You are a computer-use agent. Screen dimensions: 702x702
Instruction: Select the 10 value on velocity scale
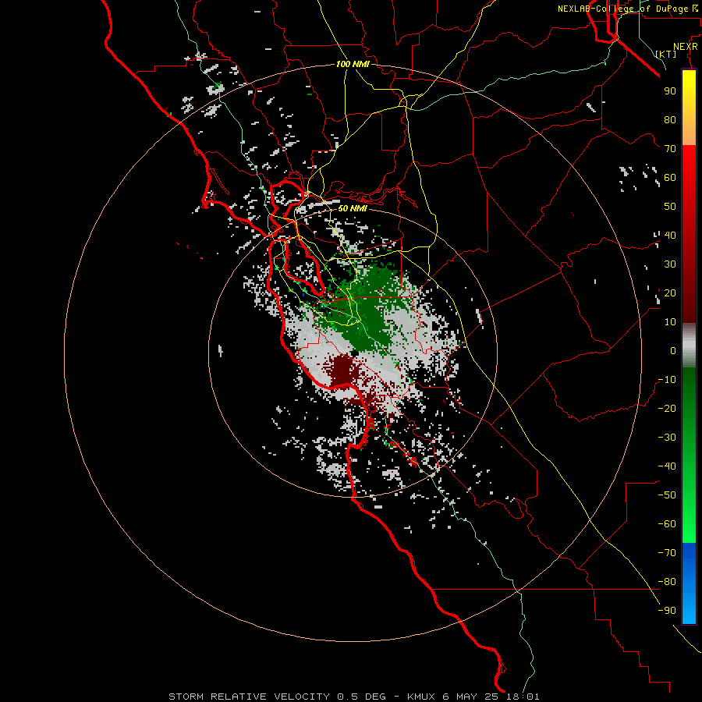(x=670, y=322)
